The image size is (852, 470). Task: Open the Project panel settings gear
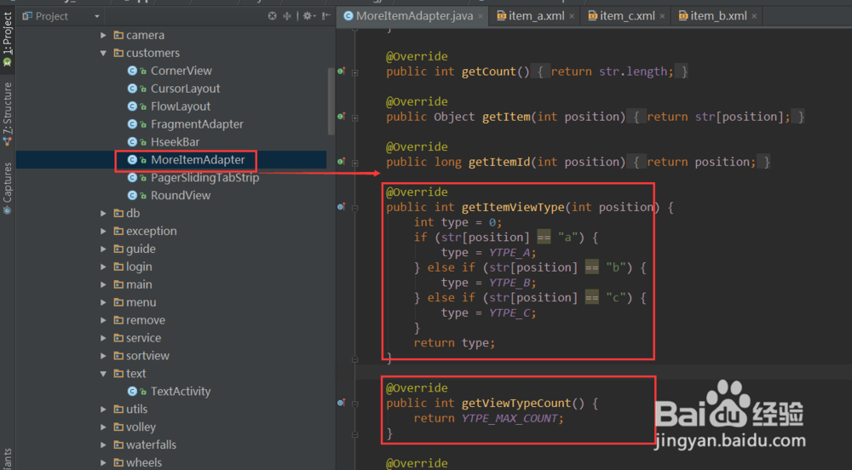point(308,16)
